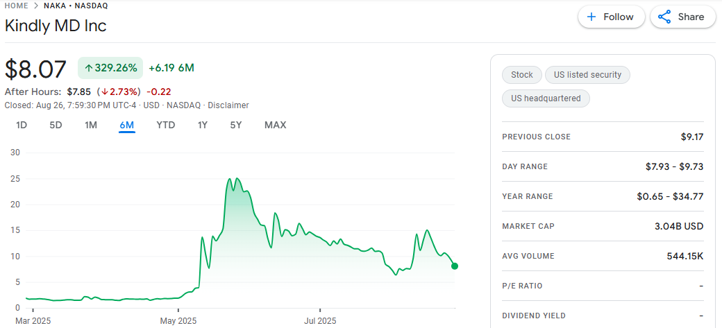Click the $9.17 previous close value
722x328 pixels.
[692, 137]
